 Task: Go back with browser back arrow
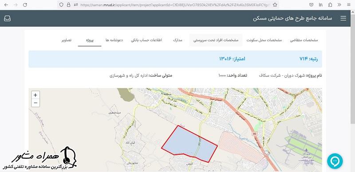click(x=6, y=5)
